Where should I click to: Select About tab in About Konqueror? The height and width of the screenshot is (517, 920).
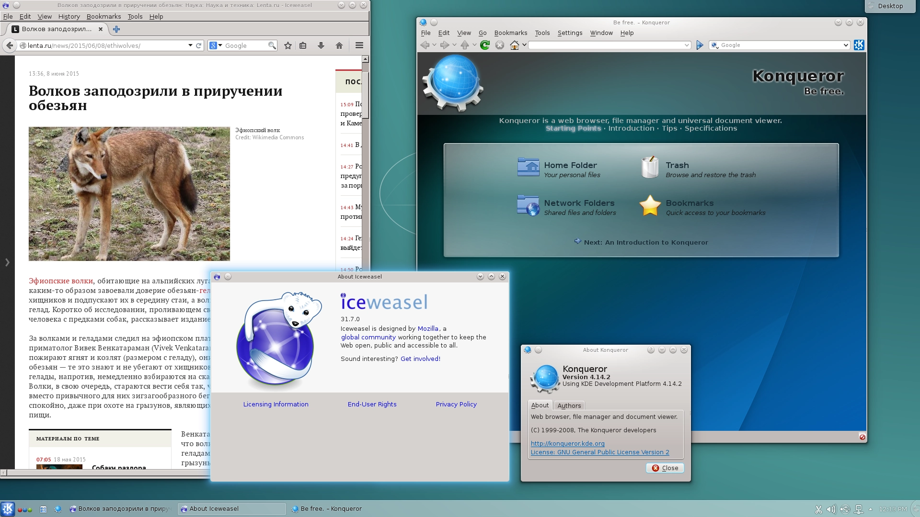[x=540, y=405]
